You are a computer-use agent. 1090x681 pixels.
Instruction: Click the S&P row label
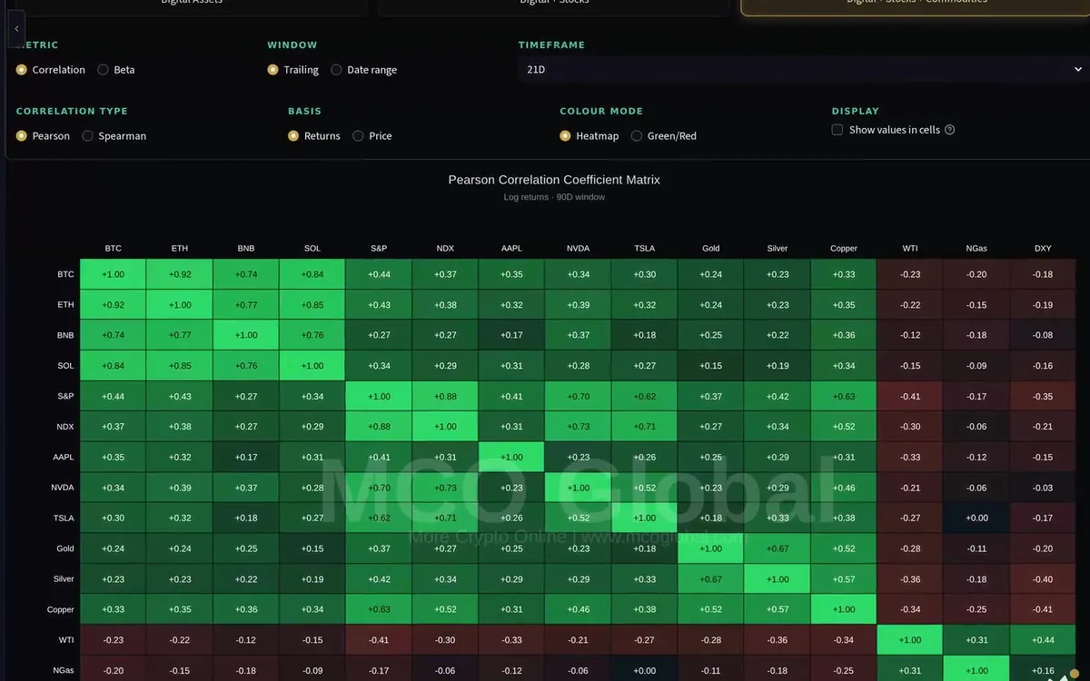click(65, 397)
